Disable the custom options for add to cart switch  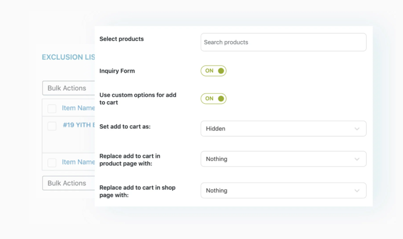(x=213, y=98)
